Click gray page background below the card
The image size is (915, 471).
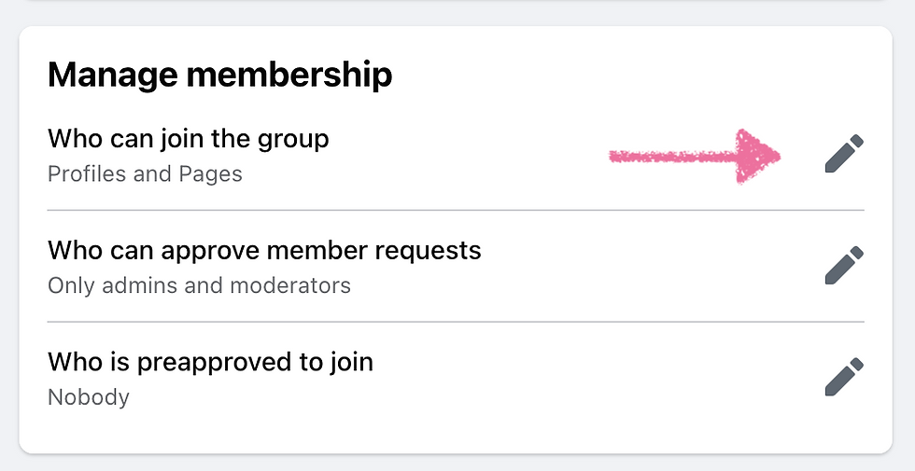[x=457, y=463]
